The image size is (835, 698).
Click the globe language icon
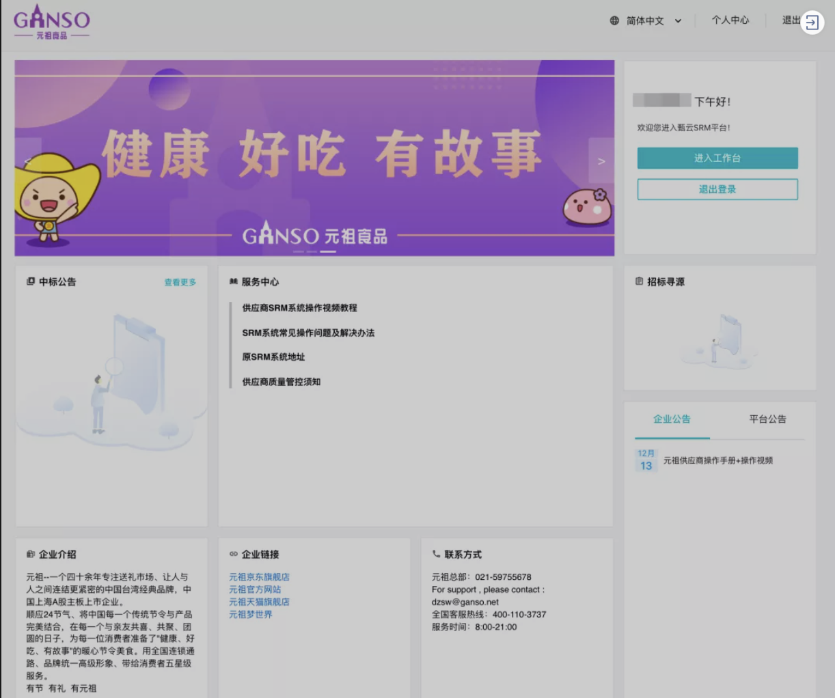[614, 20]
